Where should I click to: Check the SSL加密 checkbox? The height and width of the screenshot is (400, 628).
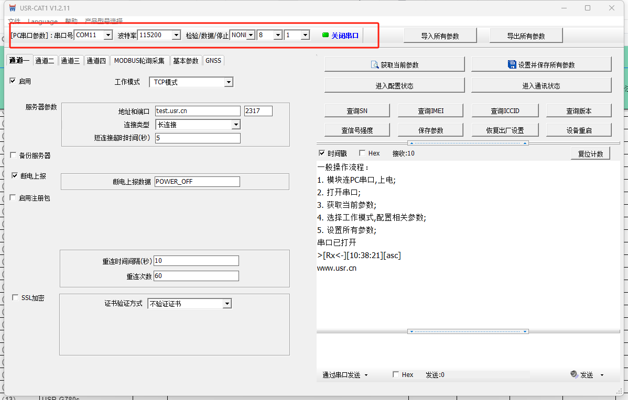[15, 298]
